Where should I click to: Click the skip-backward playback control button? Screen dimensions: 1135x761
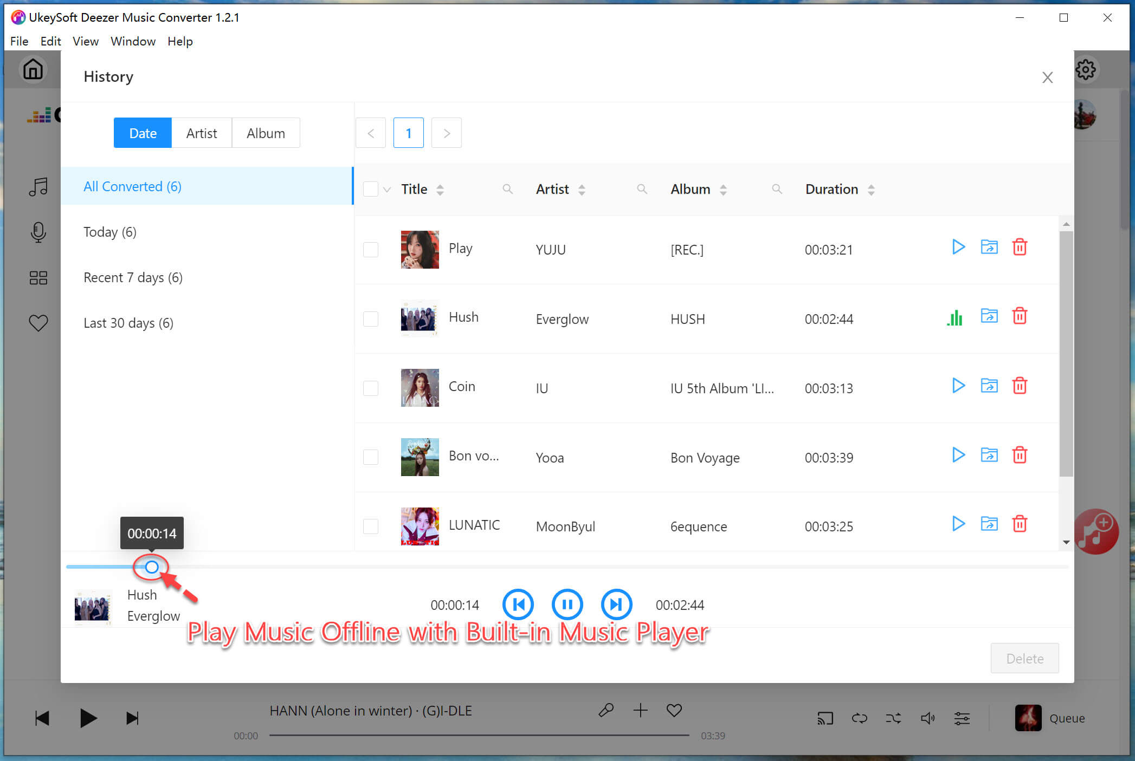tap(518, 604)
